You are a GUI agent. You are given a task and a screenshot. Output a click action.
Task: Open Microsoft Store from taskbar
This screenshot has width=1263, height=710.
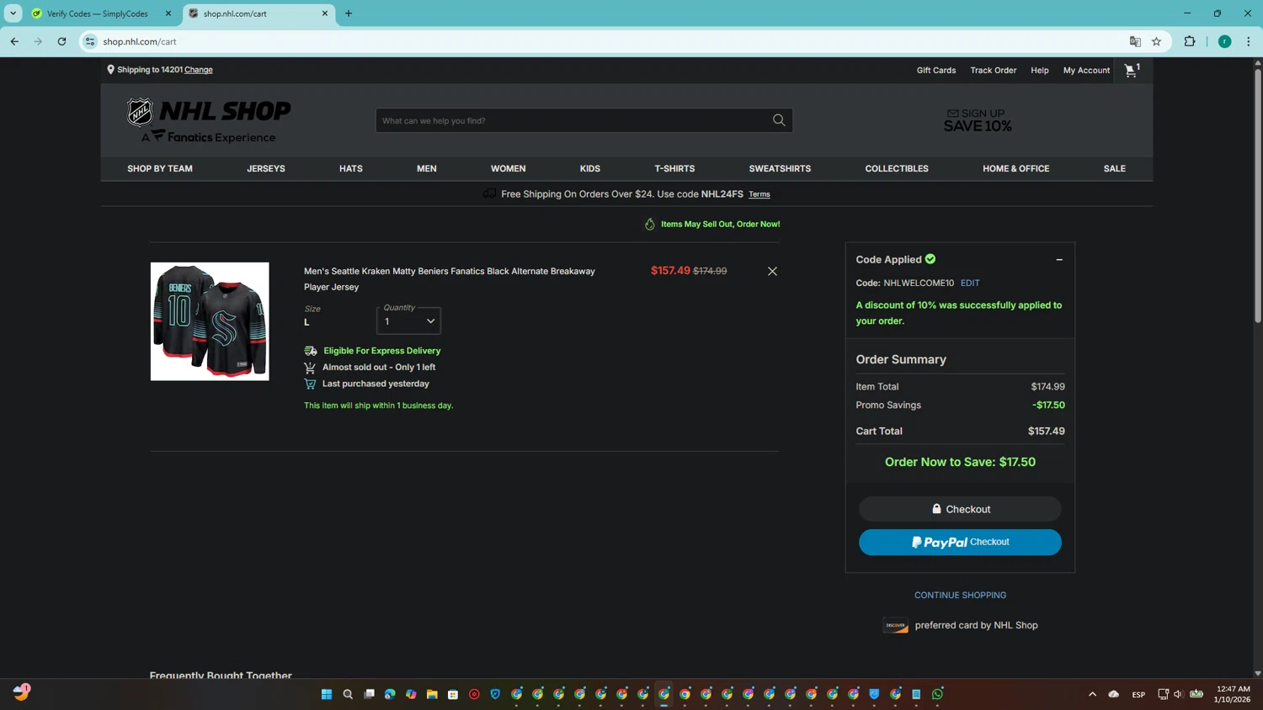coord(453,694)
